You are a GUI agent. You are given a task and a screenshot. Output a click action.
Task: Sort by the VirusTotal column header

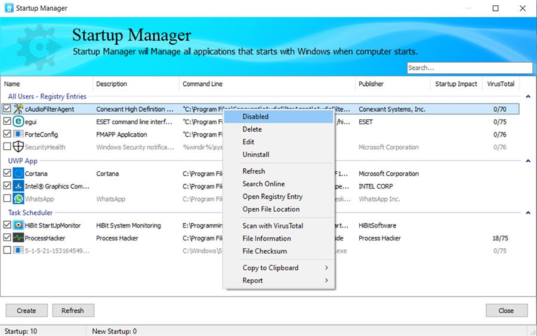point(501,84)
